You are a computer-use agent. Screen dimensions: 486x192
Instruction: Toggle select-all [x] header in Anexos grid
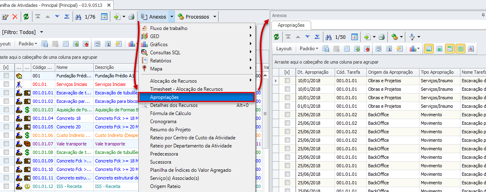(x=287, y=72)
